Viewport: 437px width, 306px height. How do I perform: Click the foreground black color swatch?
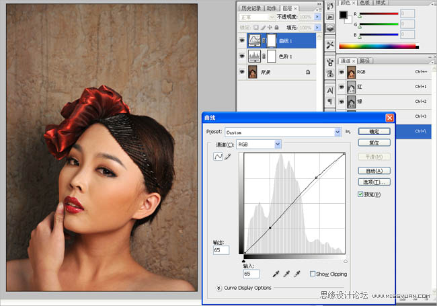coord(342,15)
